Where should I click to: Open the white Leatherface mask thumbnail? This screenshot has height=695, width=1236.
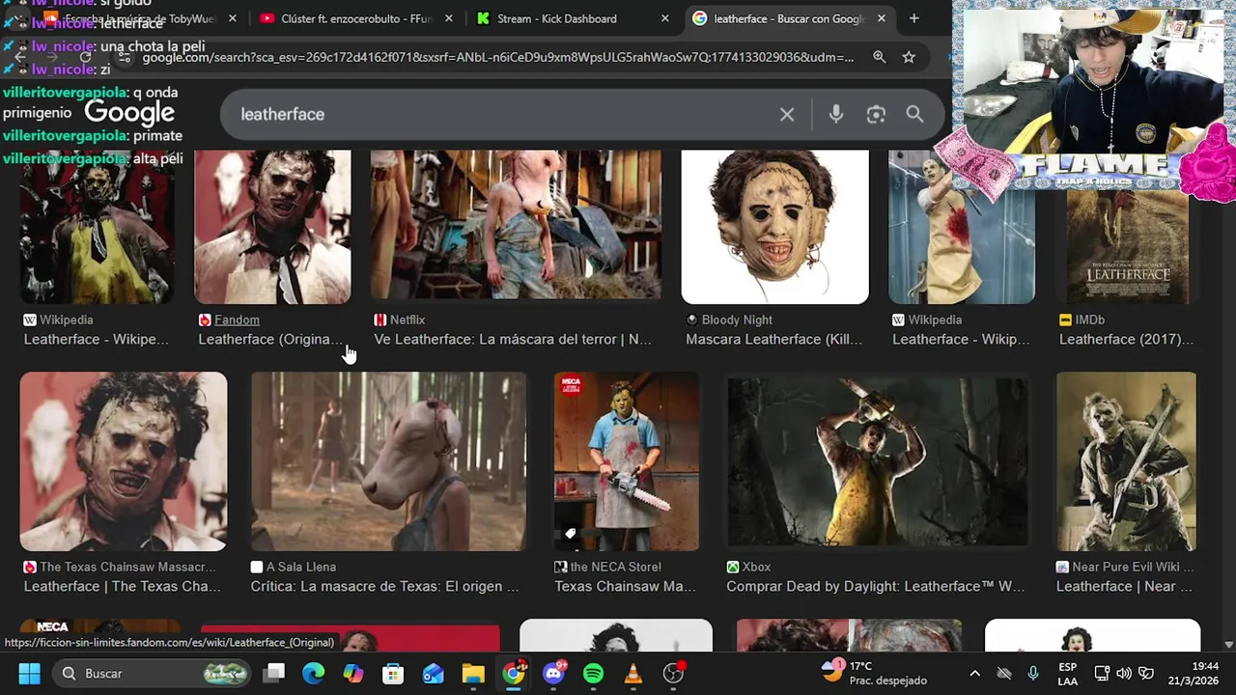point(774,227)
